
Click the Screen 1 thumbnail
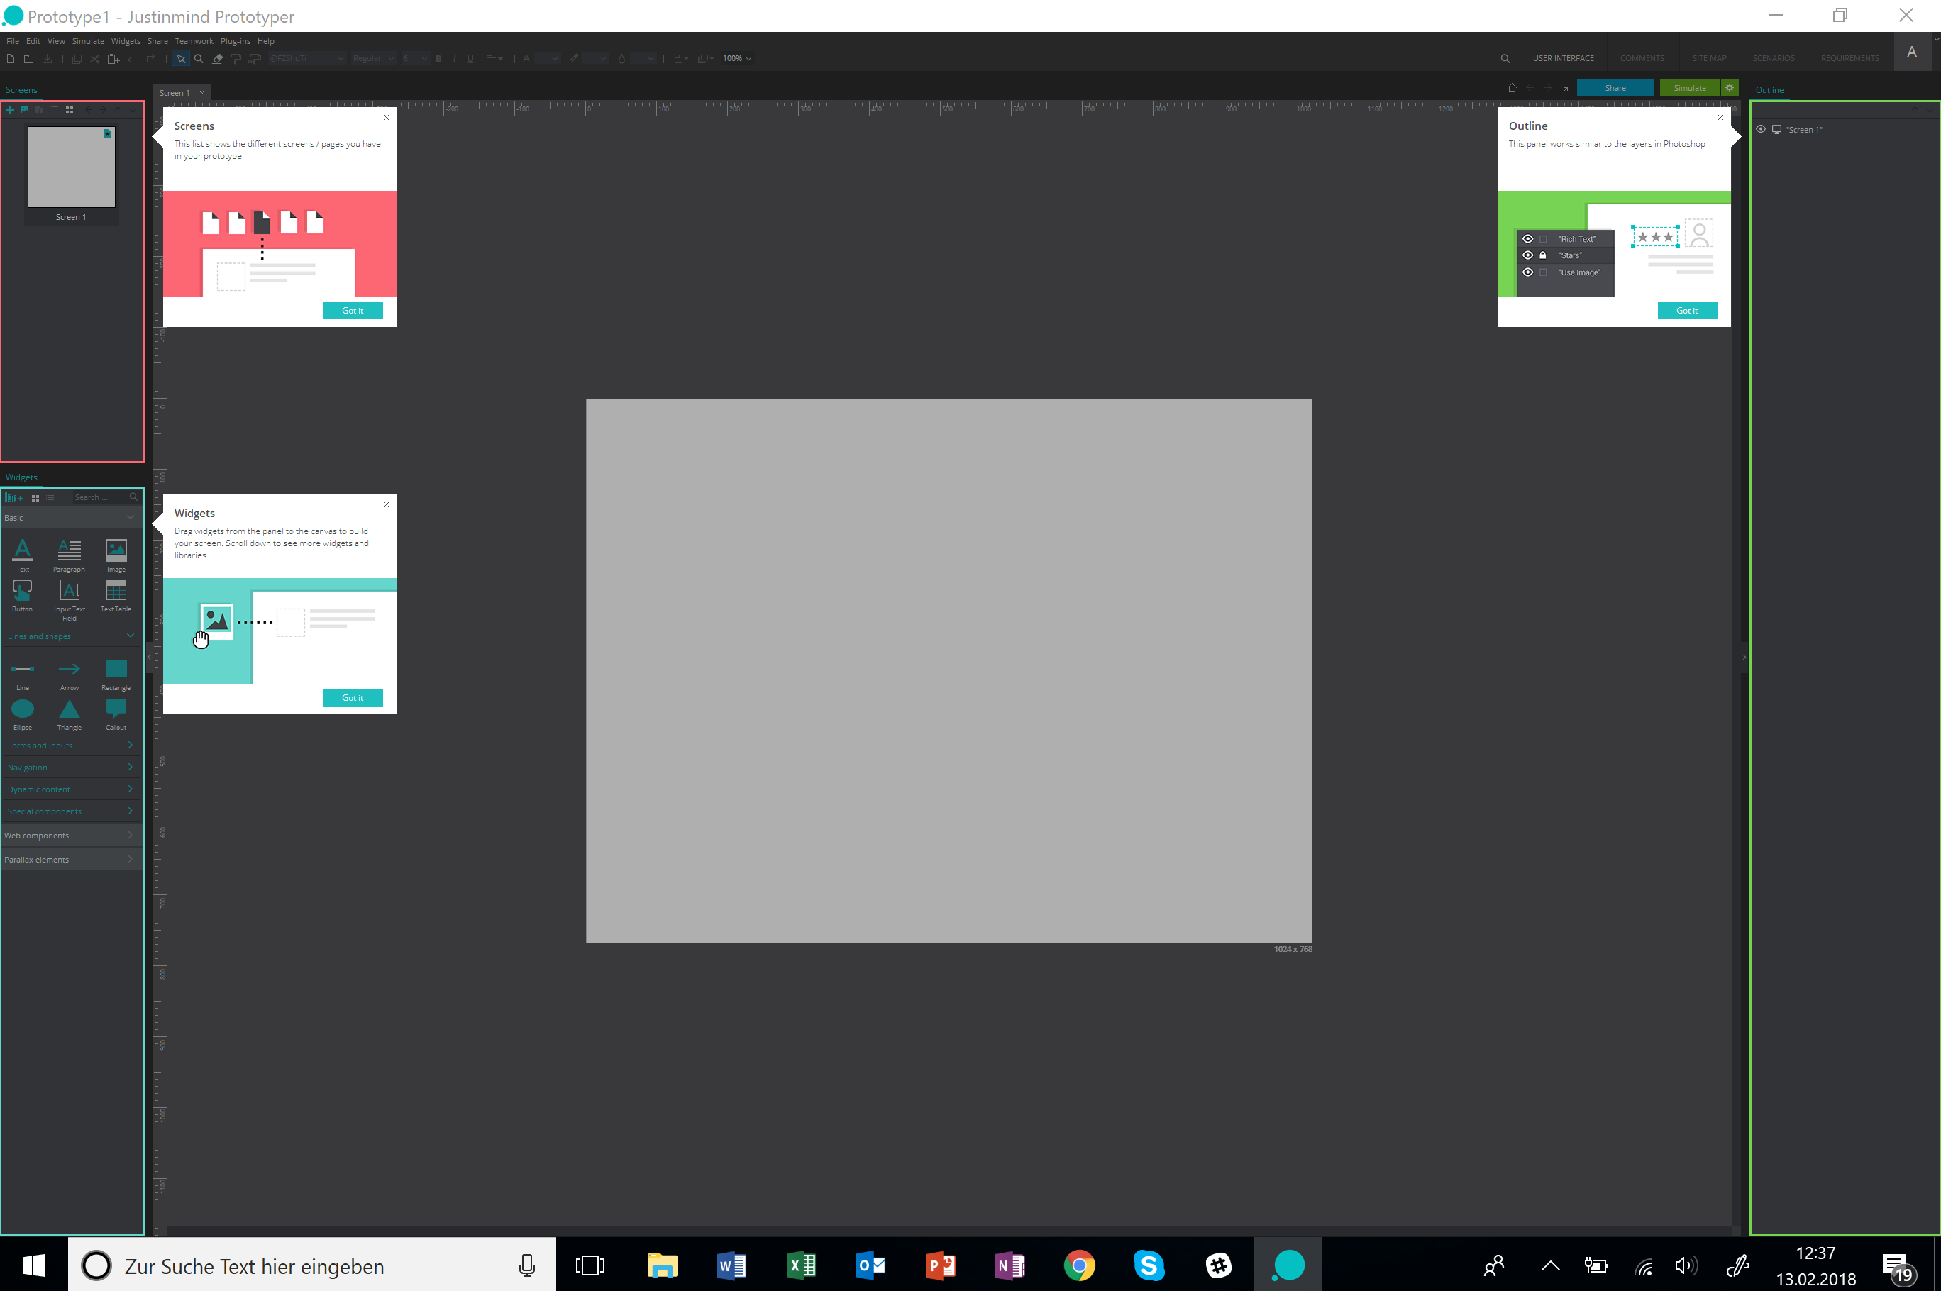click(72, 167)
